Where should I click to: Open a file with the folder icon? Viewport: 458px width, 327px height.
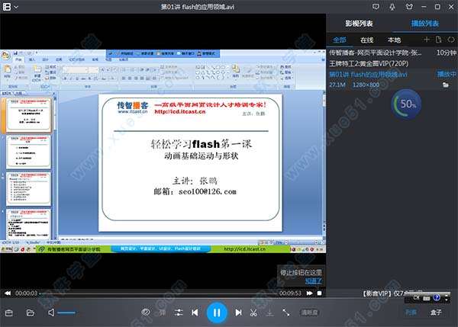[30, 313]
